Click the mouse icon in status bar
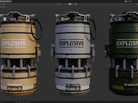 pyautogui.click(x=16, y=102)
